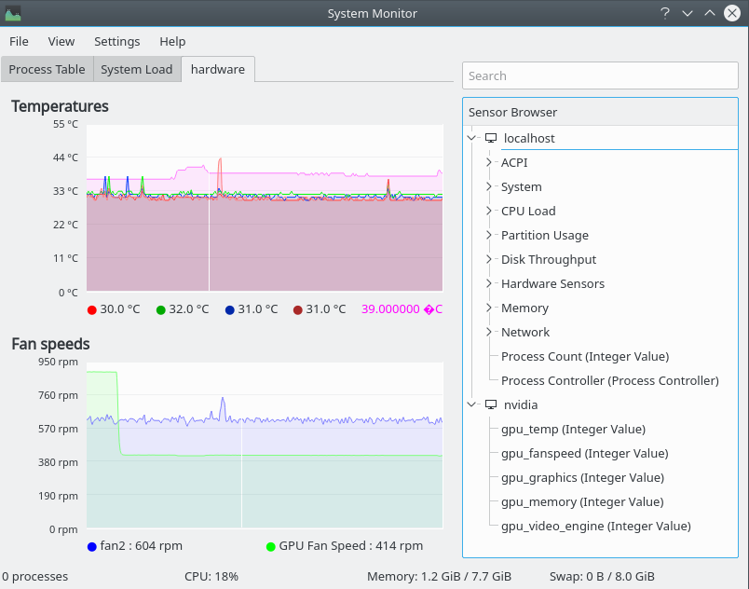
Task: Select the hardware tab
Action: (x=218, y=69)
